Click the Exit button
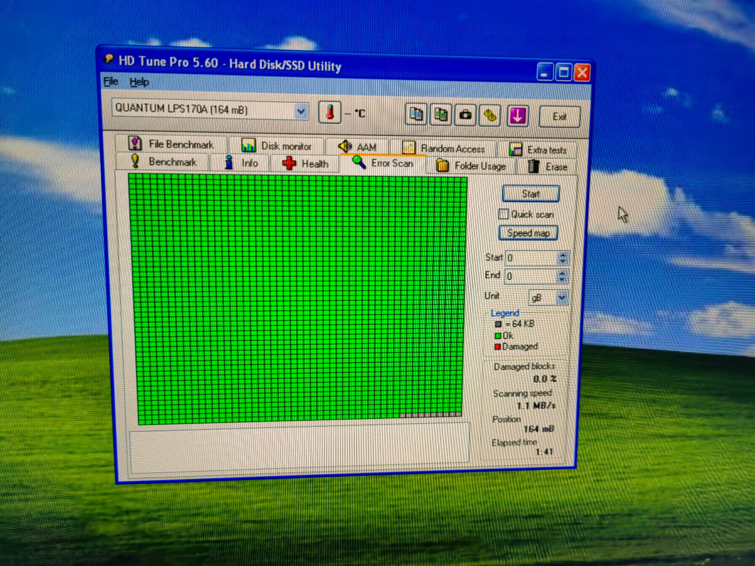 pos(560,117)
